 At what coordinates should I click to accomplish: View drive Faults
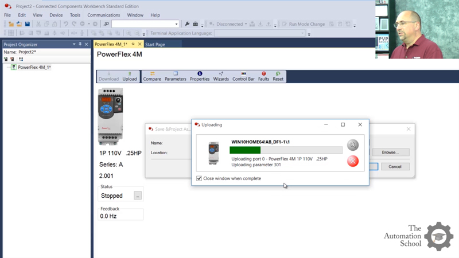(263, 76)
